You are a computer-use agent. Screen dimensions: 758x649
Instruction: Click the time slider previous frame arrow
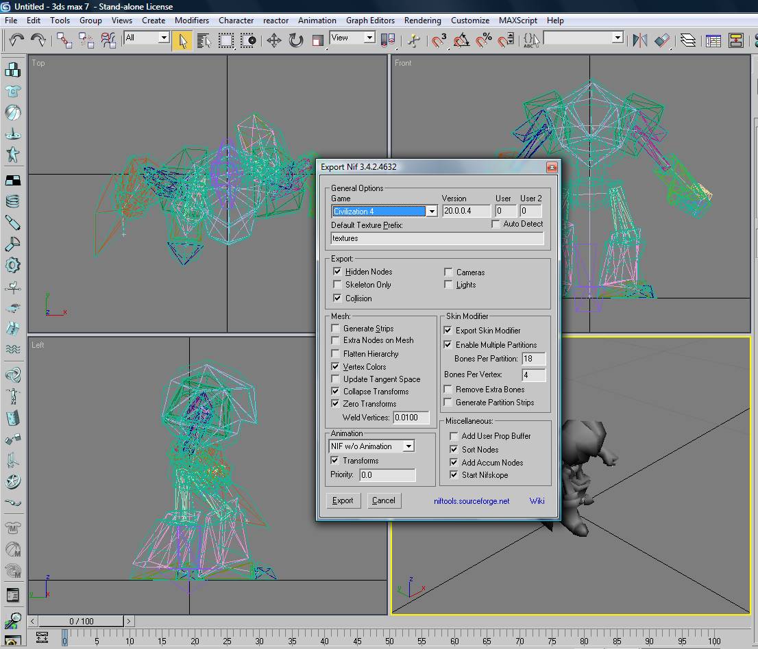[x=33, y=621]
